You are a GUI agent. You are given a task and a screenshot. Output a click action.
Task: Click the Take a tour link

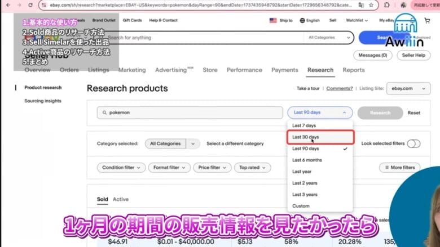308,88
